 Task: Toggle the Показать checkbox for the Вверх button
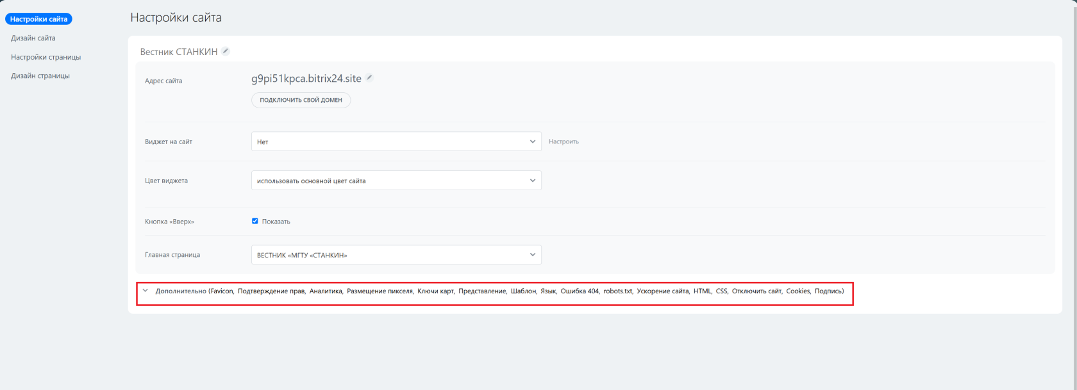255,221
